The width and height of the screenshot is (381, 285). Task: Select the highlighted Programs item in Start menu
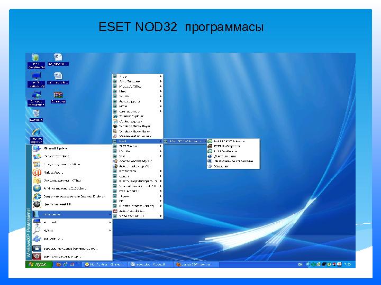pos(72,214)
